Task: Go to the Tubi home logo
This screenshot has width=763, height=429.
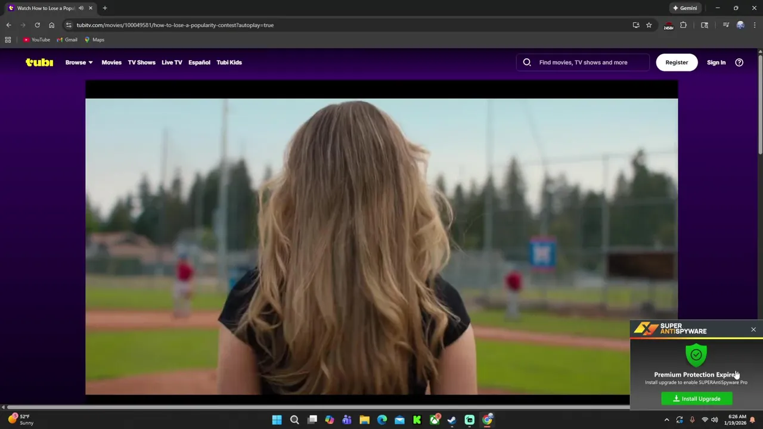Action: click(x=39, y=62)
